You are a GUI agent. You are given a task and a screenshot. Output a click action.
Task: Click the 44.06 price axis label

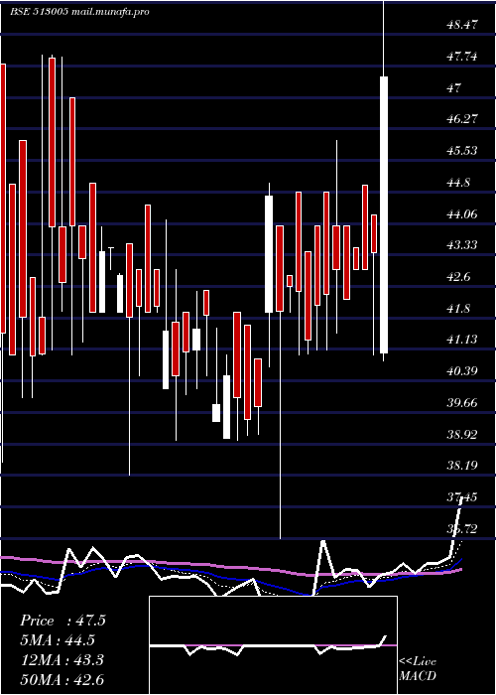[462, 214]
